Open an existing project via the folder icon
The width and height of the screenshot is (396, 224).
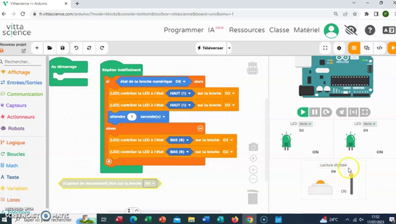point(49,48)
